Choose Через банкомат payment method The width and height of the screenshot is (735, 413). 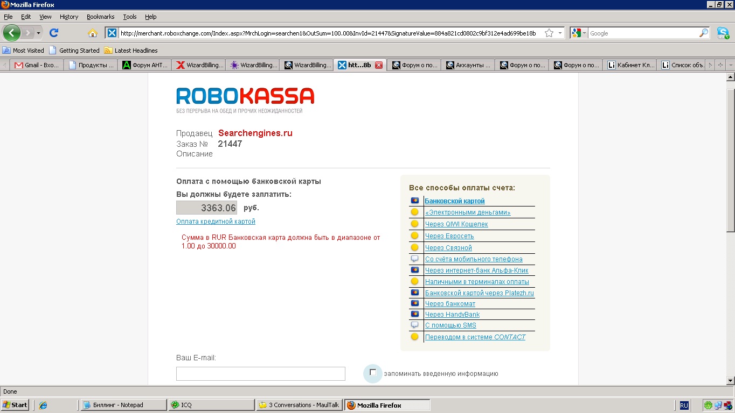pyautogui.click(x=450, y=304)
